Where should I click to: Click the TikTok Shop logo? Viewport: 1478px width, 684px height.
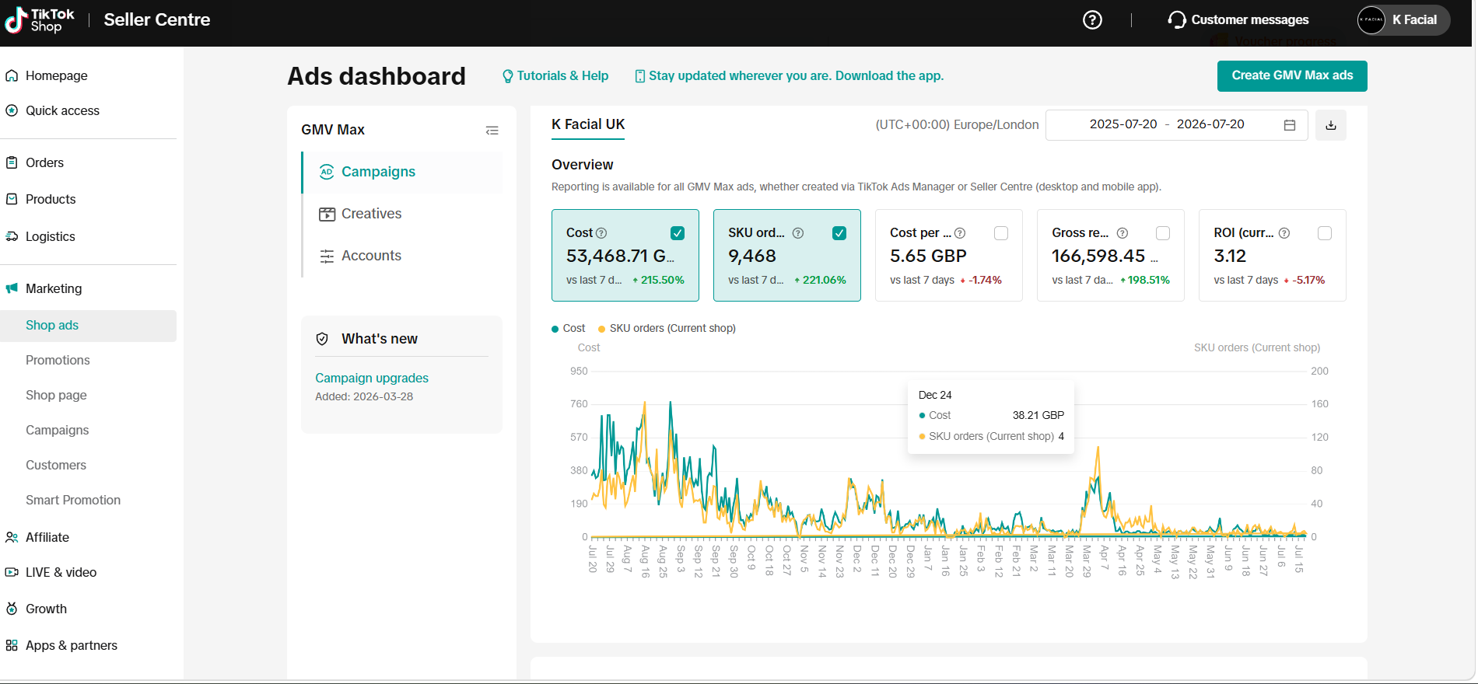(40, 20)
